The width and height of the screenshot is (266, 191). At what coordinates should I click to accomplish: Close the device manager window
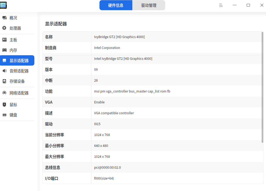[262, 5]
